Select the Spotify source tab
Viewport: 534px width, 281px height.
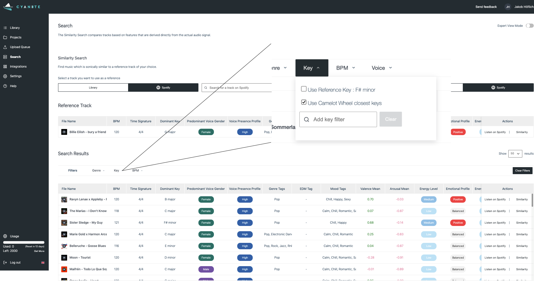click(163, 88)
